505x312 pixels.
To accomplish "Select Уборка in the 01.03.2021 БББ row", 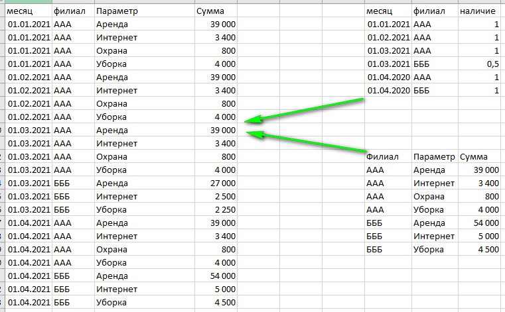I will [x=111, y=210].
